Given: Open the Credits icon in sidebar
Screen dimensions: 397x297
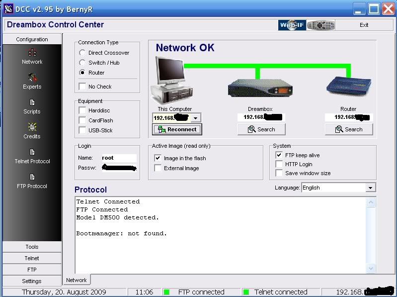Looking at the screenshot, I should point(32,127).
